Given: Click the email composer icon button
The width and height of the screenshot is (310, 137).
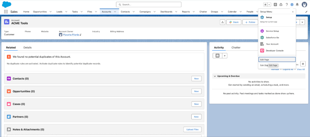Looking at the screenshot, I should (217, 56).
